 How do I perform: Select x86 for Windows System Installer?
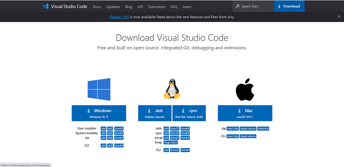coord(110,133)
